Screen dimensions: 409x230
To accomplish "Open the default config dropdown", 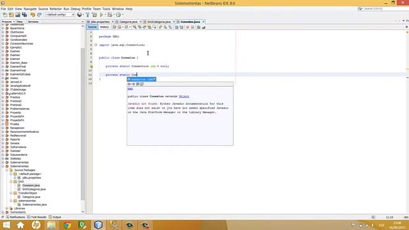I will [x=60, y=15].
